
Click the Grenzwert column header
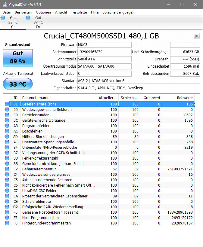(x=151, y=98)
